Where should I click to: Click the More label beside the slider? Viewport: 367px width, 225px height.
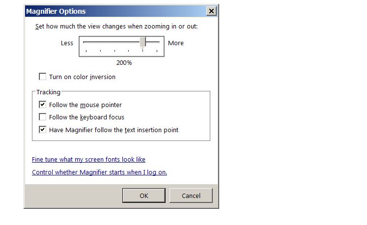click(175, 43)
